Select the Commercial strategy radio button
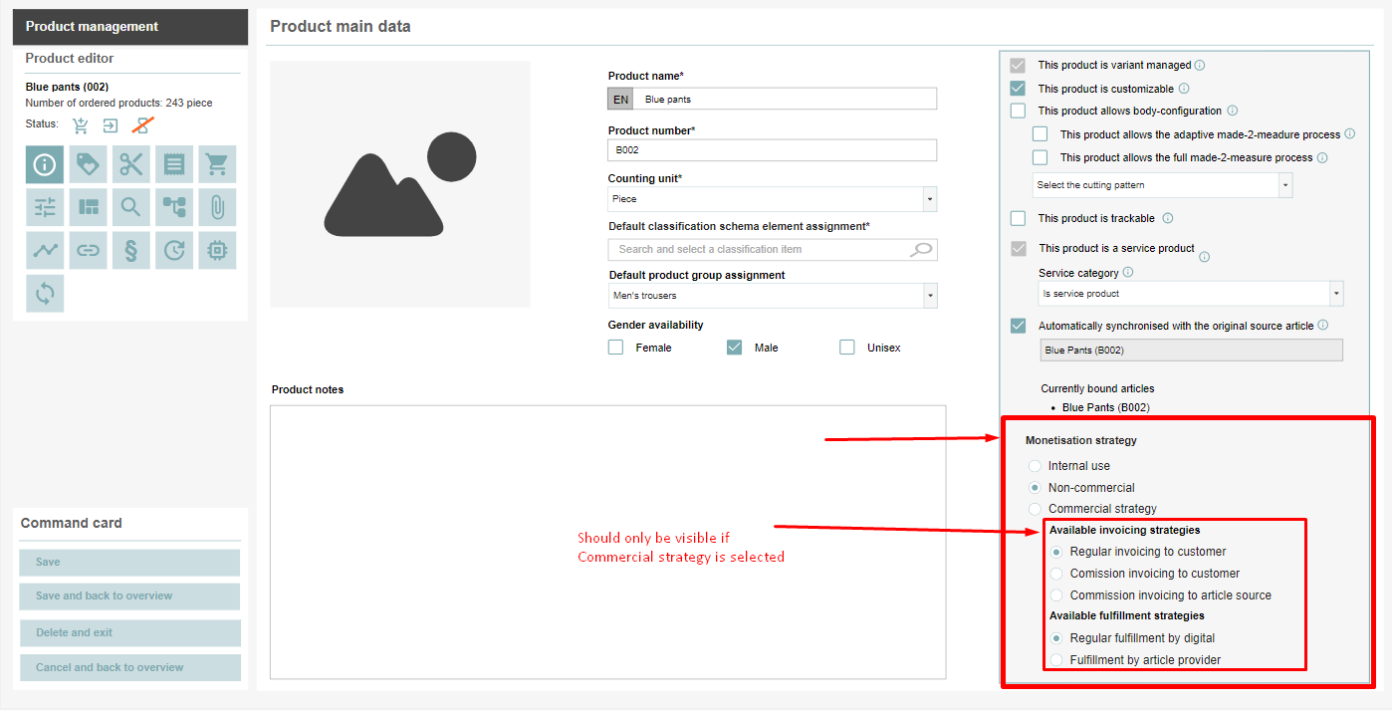 [1036, 509]
